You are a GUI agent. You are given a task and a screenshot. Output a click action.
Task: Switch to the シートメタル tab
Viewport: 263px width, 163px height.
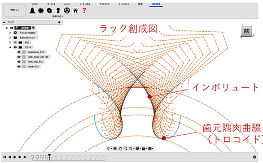click(85, 4)
